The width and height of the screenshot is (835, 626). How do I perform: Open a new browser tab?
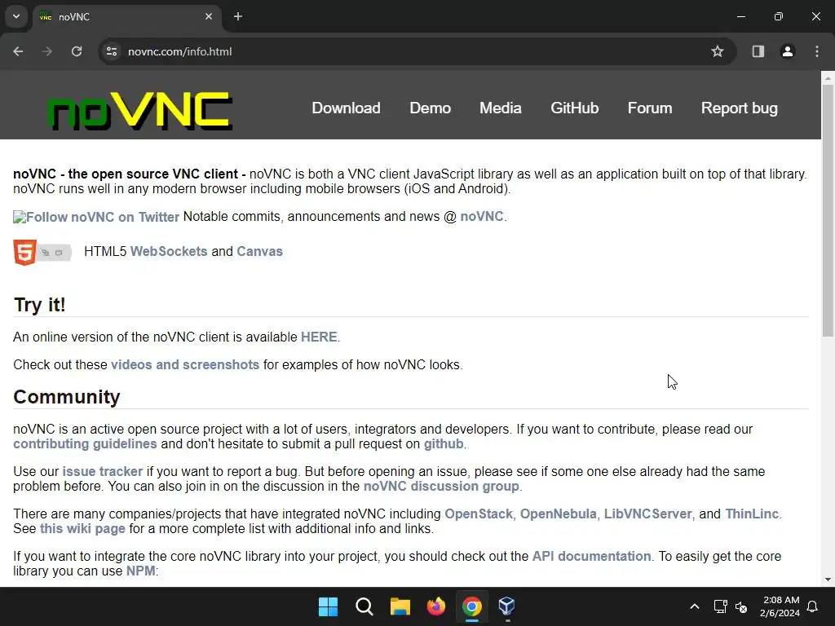pos(238,16)
